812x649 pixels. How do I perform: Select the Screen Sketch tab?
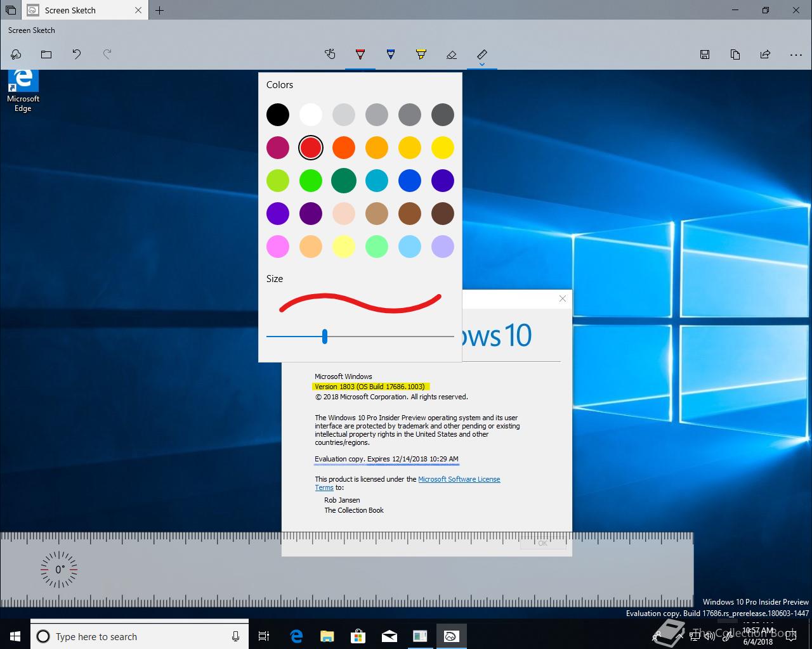tap(85, 10)
